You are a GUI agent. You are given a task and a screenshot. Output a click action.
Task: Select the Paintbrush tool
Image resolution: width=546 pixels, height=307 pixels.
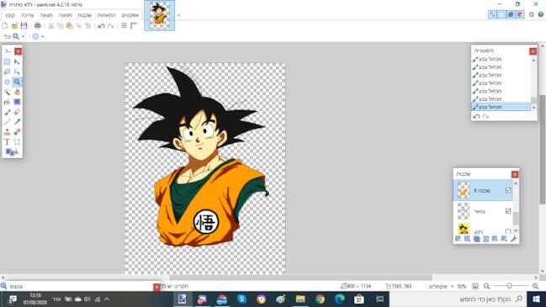[7, 112]
